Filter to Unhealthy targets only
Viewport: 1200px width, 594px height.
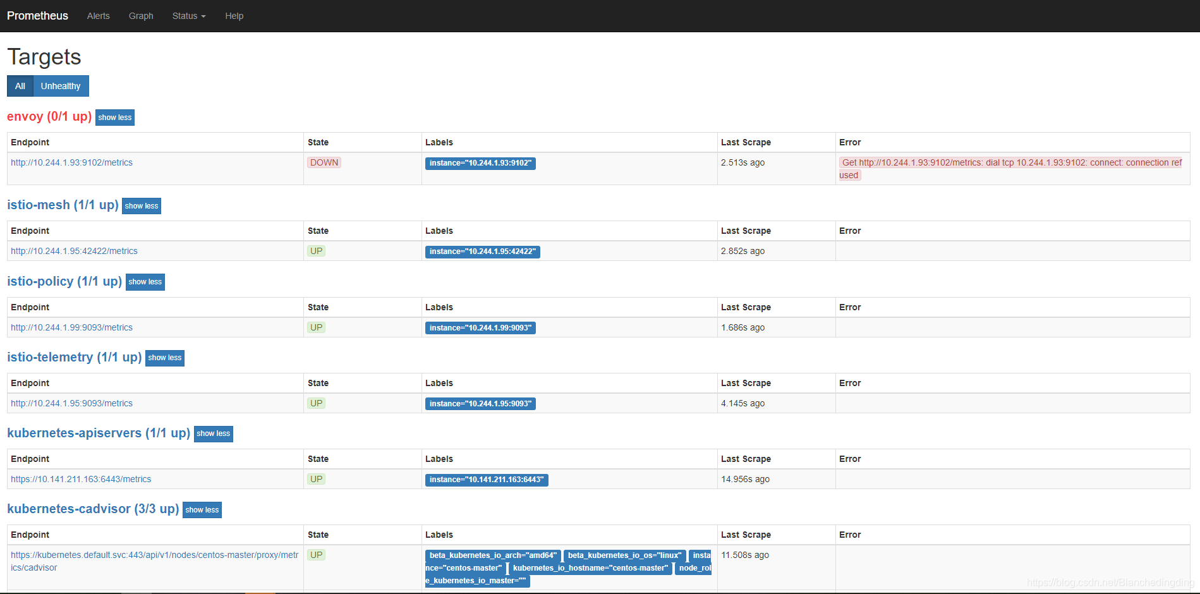(61, 86)
